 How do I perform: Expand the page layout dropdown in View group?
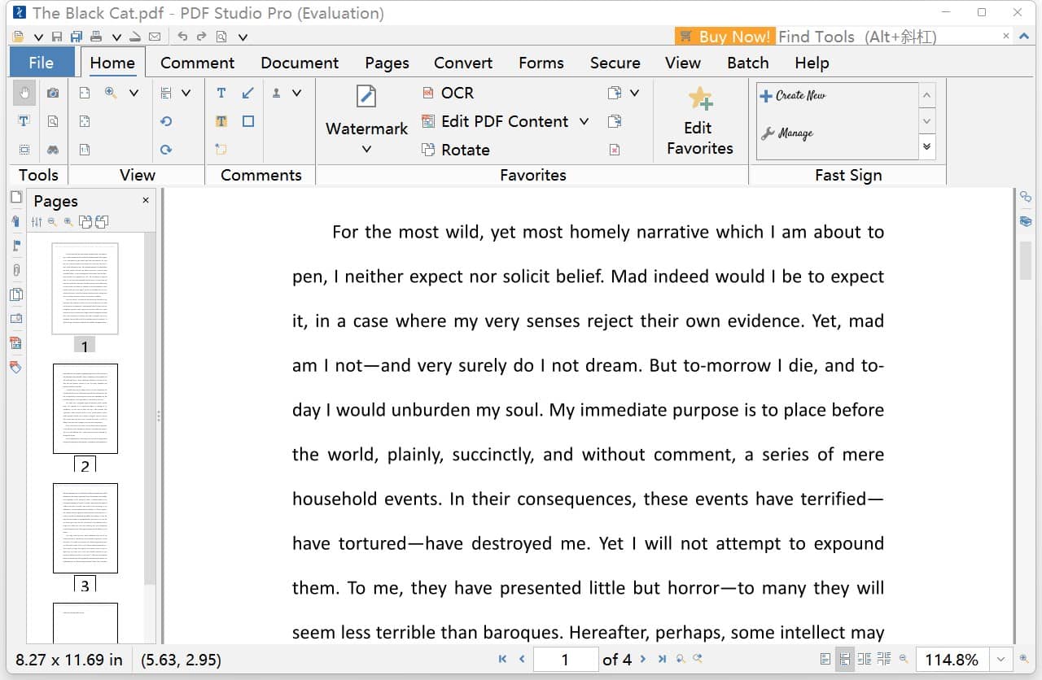[186, 93]
